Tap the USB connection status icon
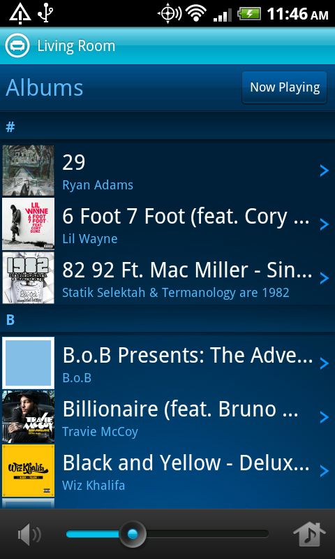335x559 pixels. tap(45, 13)
